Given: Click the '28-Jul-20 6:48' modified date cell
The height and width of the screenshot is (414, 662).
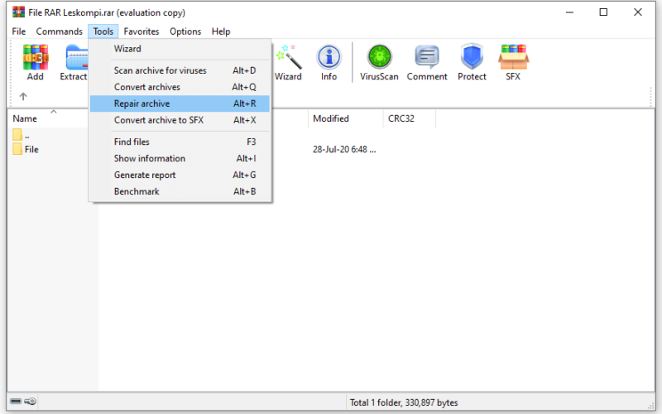Looking at the screenshot, I should [x=344, y=150].
